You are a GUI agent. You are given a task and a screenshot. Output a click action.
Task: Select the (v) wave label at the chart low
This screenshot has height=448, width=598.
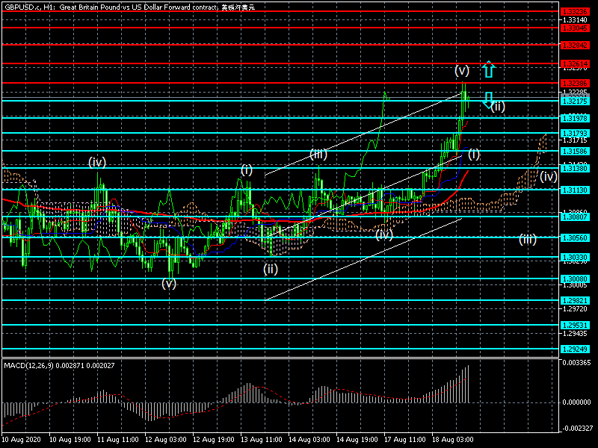coord(169,283)
